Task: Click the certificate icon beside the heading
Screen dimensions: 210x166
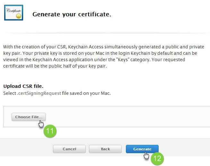Action: click(x=13, y=13)
